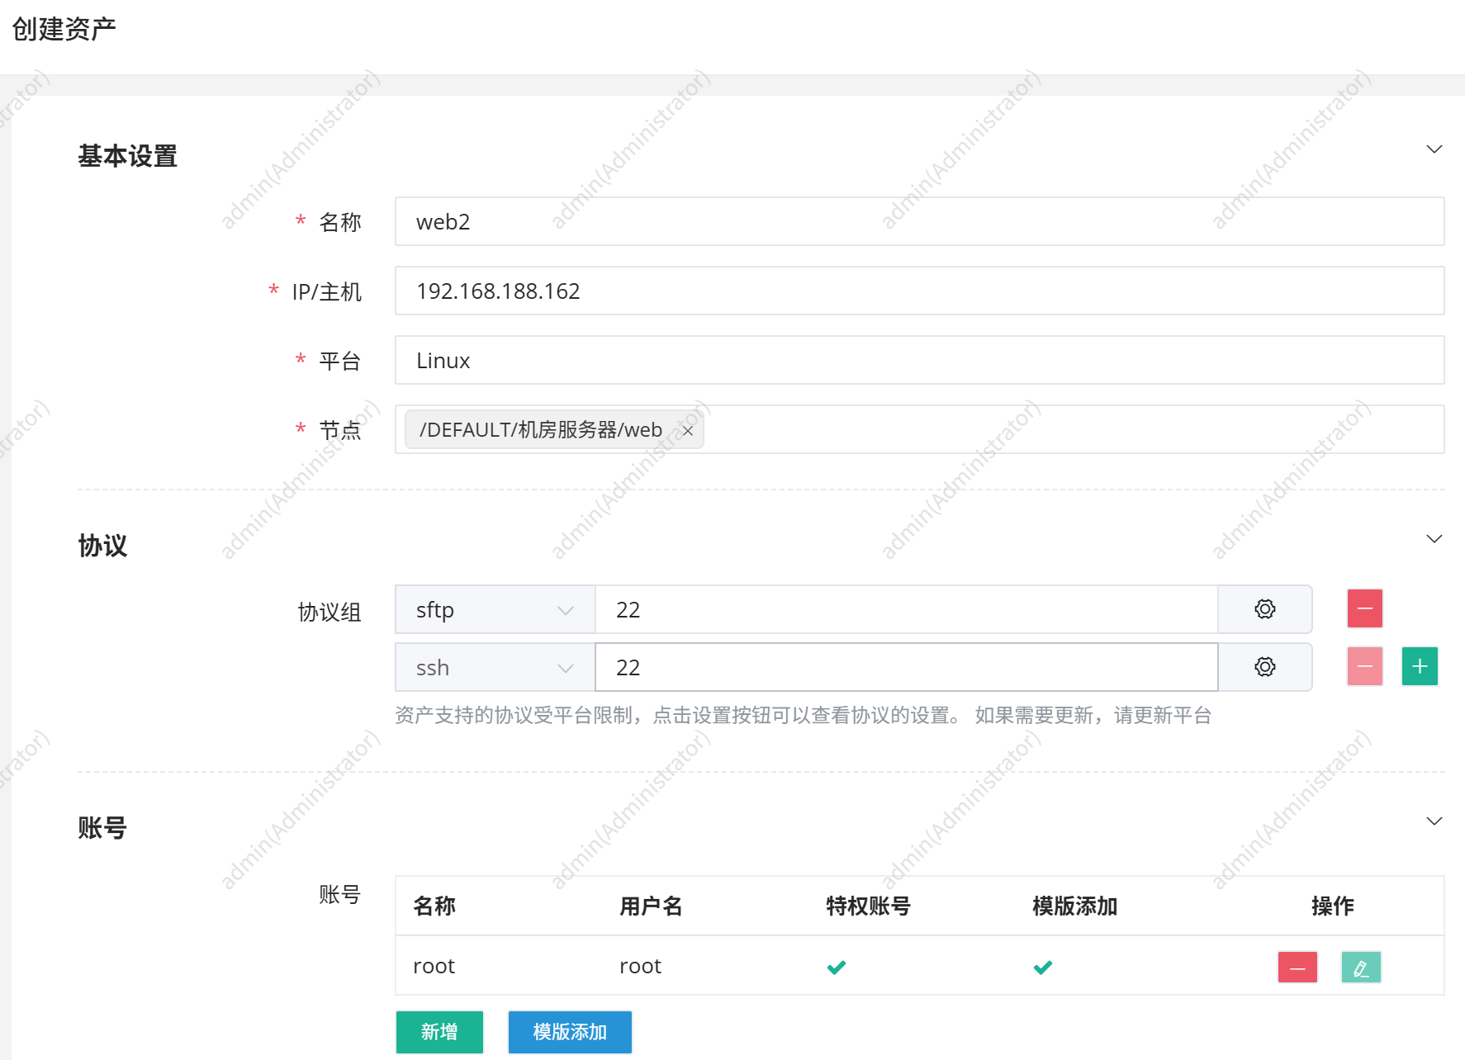Click the root username cell
The height and width of the screenshot is (1060, 1465).
point(641,966)
